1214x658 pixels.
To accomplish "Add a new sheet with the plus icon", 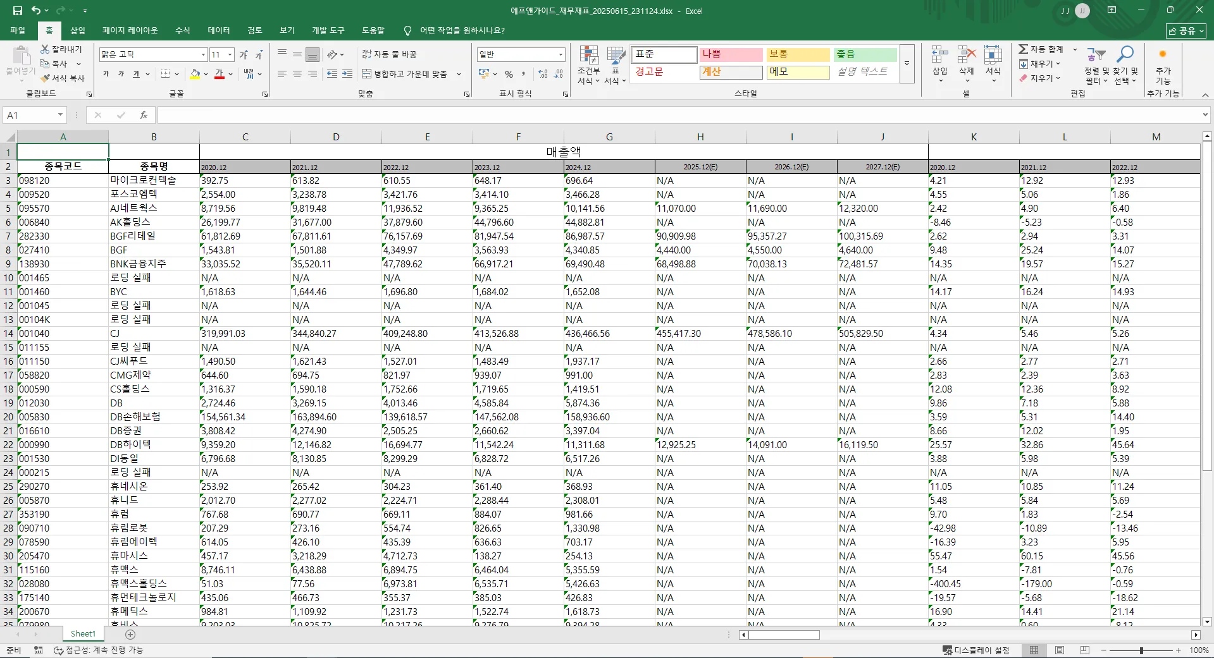I will tap(130, 634).
